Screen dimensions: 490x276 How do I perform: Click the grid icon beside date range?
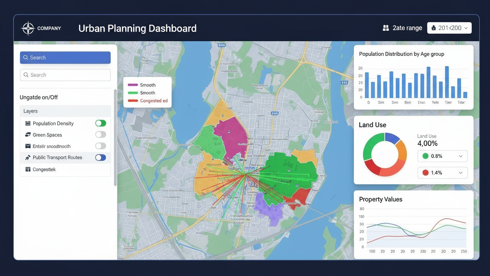(386, 27)
